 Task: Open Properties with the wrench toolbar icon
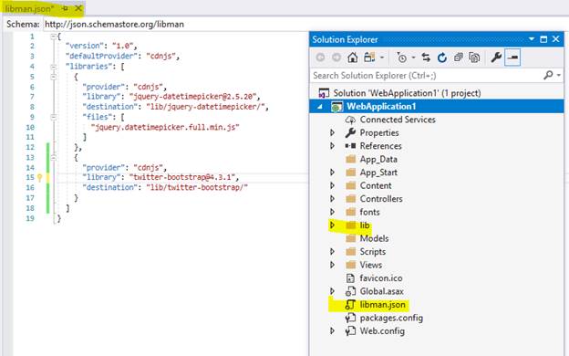[496, 58]
